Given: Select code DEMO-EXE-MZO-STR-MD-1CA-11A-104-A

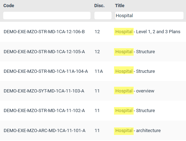Looking at the screenshot, I should (x=46, y=71).
